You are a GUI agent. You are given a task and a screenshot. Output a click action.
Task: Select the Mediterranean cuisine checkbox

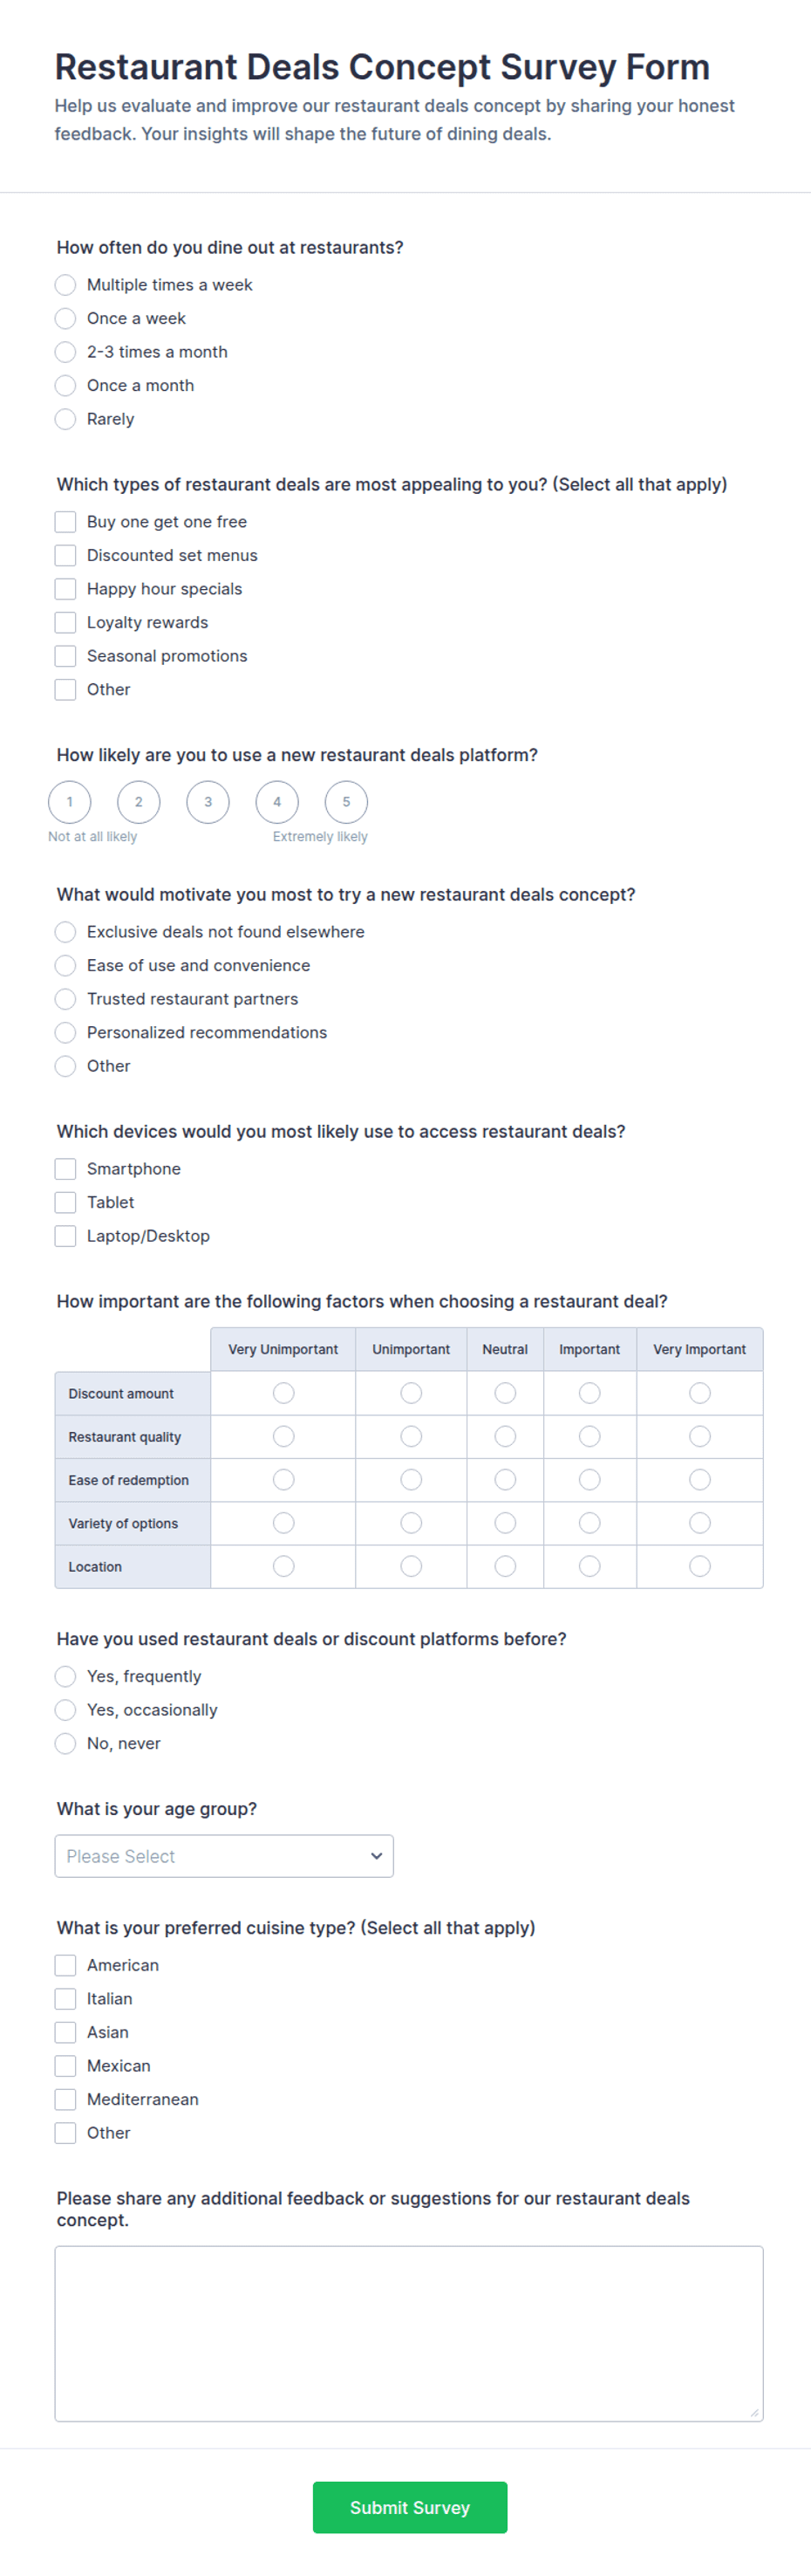coord(65,2099)
